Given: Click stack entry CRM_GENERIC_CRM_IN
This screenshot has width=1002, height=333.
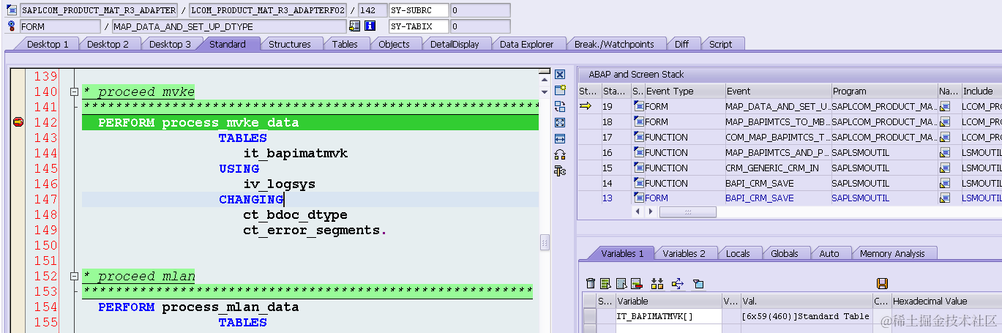Looking at the screenshot, I should pos(771,168).
